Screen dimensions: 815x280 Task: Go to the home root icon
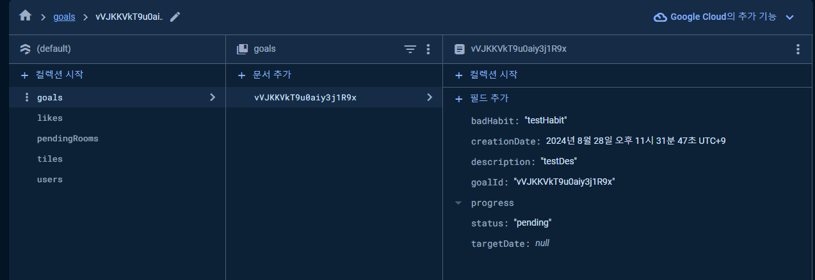click(x=25, y=17)
